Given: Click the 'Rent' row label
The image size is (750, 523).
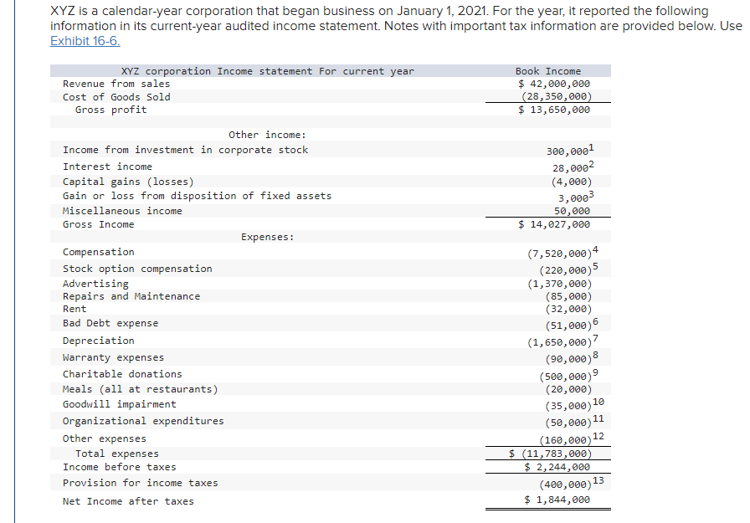Looking at the screenshot, I should tap(74, 310).
